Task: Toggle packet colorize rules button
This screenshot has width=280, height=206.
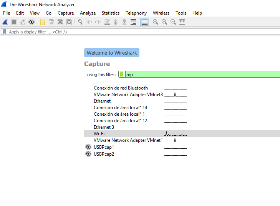Action: (x=145, y=22)
